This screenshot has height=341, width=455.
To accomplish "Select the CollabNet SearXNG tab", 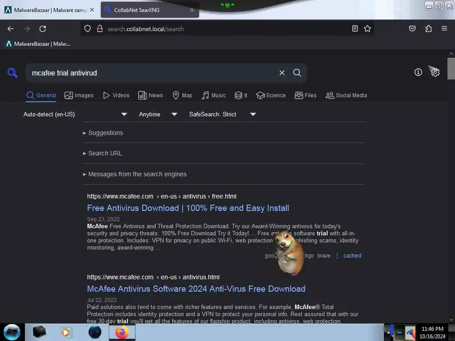I will [x=150, y=10].
